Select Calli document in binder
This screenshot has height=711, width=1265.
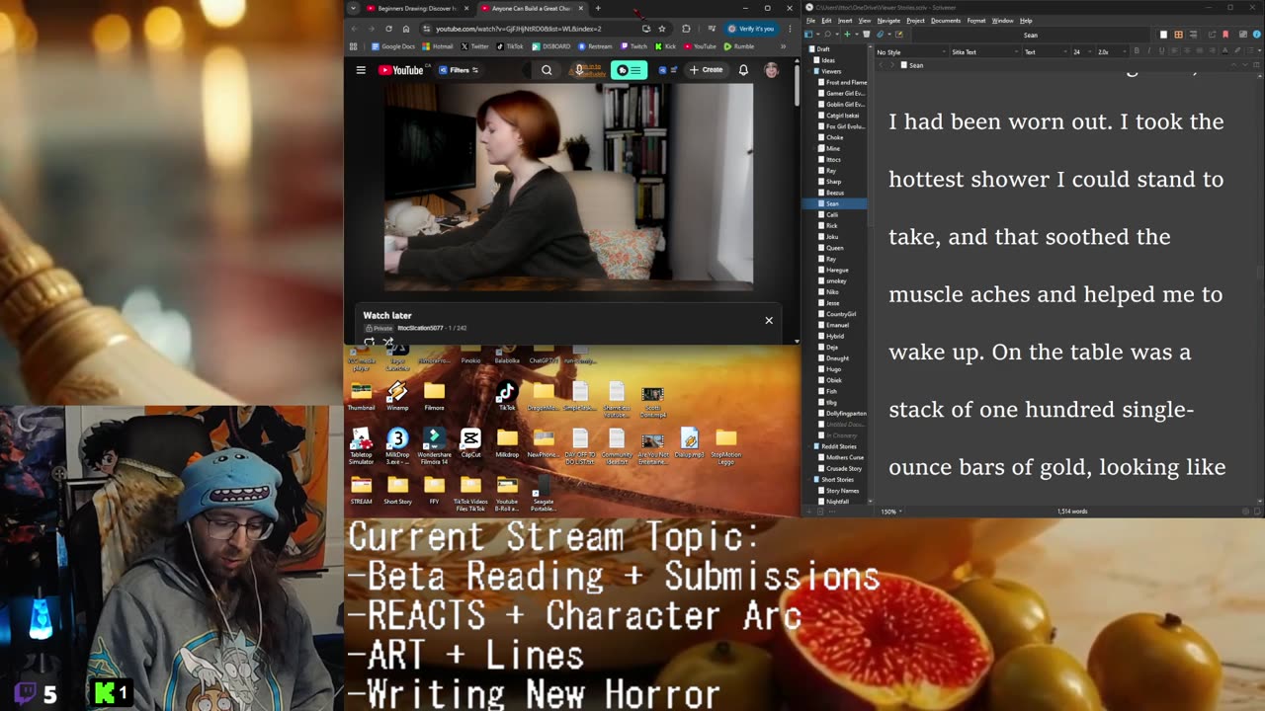tap(832, 214)
